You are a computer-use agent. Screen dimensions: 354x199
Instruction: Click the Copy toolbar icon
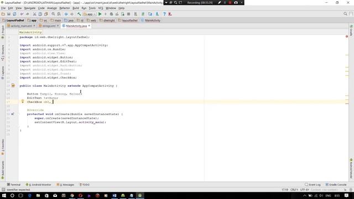[x=40, y=14]
